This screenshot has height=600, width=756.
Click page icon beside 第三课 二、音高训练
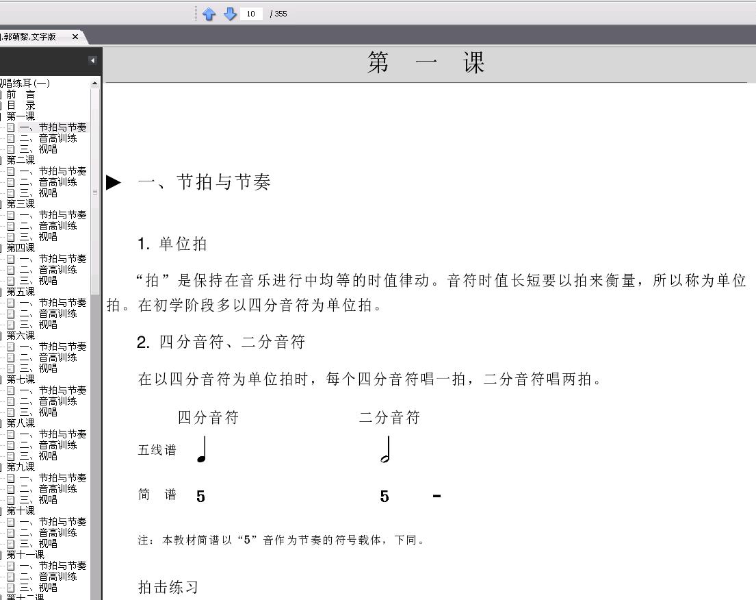pos(11,227)
